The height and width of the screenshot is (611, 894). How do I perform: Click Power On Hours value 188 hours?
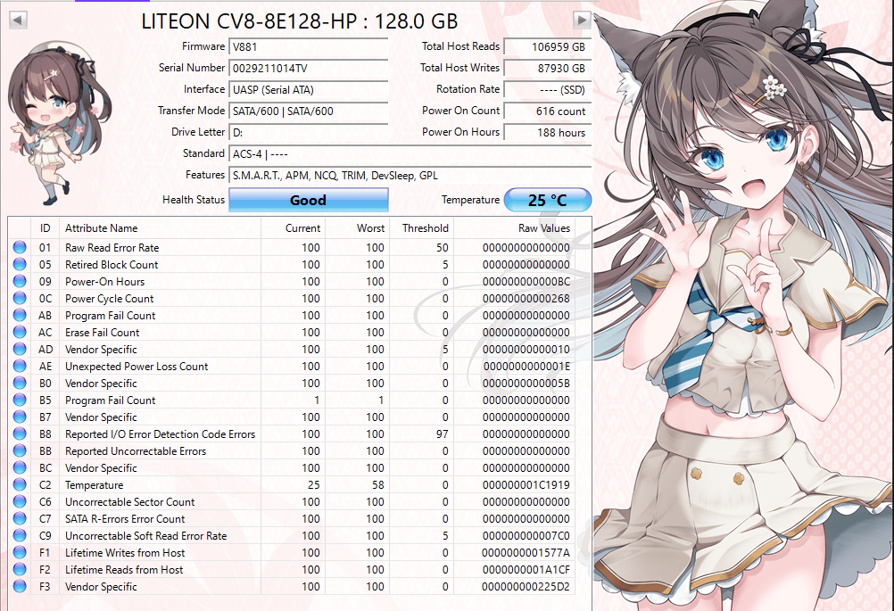tap(548, 132)
